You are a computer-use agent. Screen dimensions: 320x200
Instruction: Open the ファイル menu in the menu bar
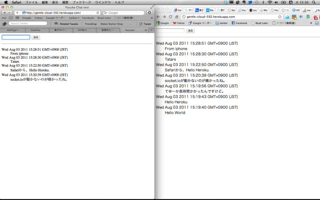coord(32,2)
